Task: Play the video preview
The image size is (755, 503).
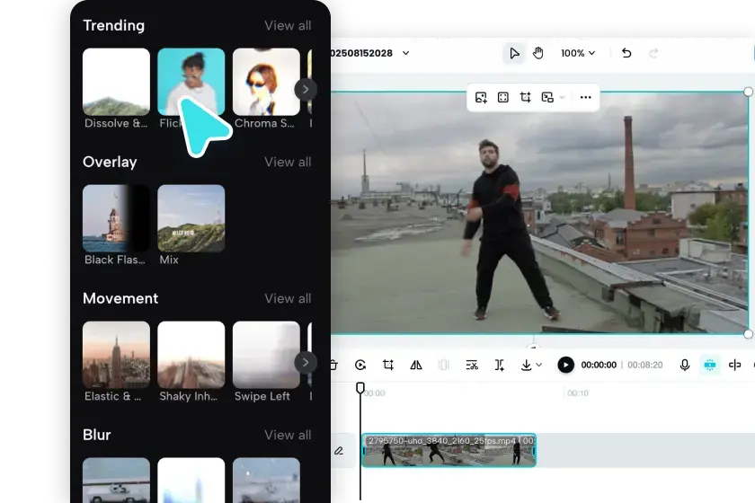Action: [x=565, y=365]
